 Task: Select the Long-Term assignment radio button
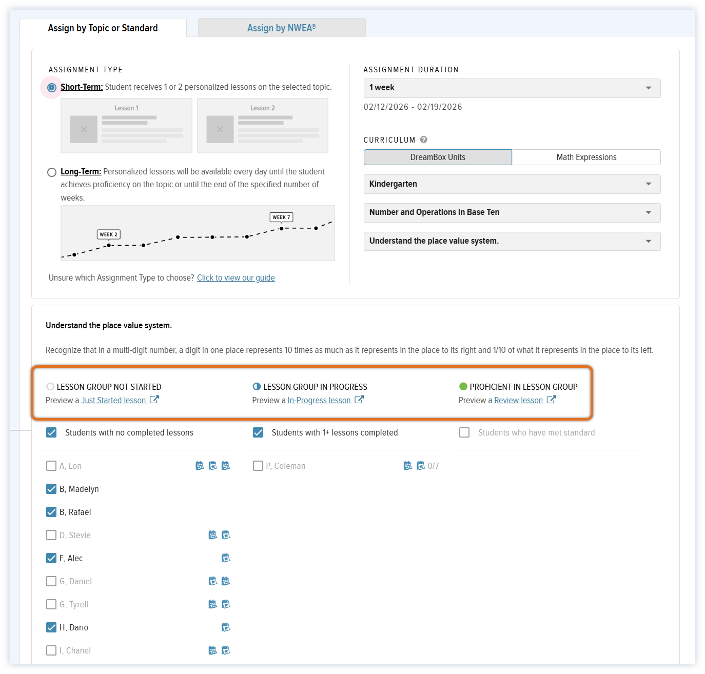tap(51, 172)
